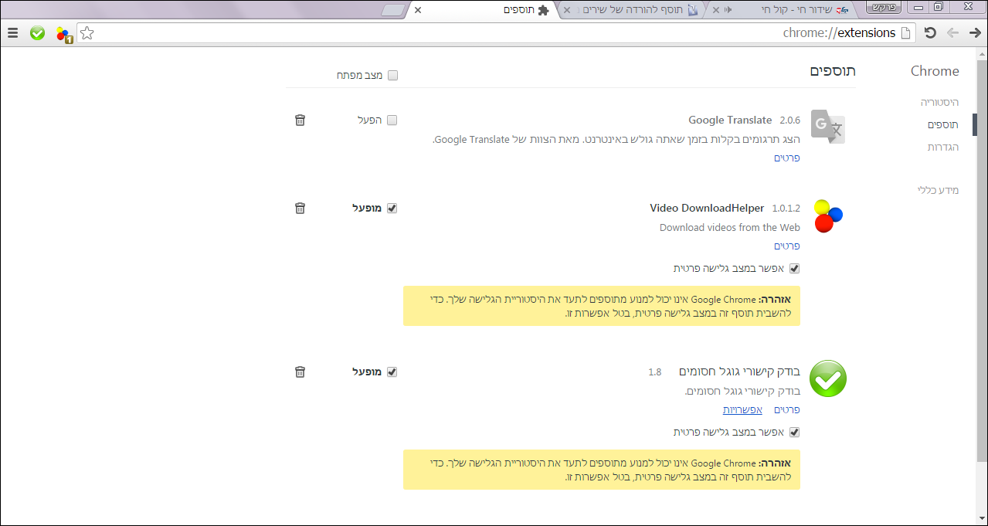The height and width of the screenshot is (526, 988).
Task: Delete Google Translate using its trash icon
Action: pyautogui.click(x=300, y=120)
